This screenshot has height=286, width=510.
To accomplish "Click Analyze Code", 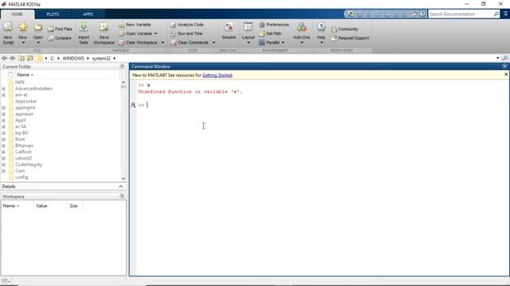I will tap(187, 25).
